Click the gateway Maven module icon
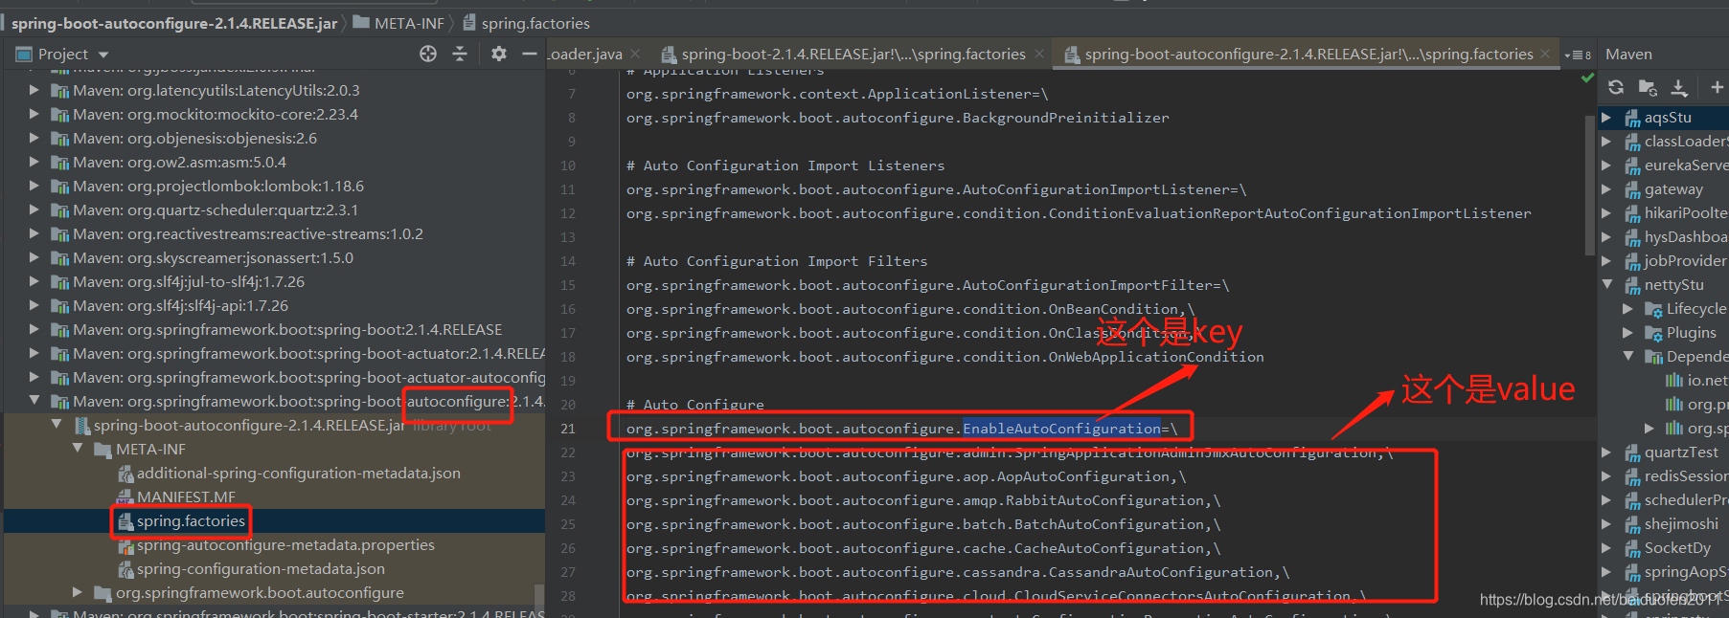 point(1633,189)
